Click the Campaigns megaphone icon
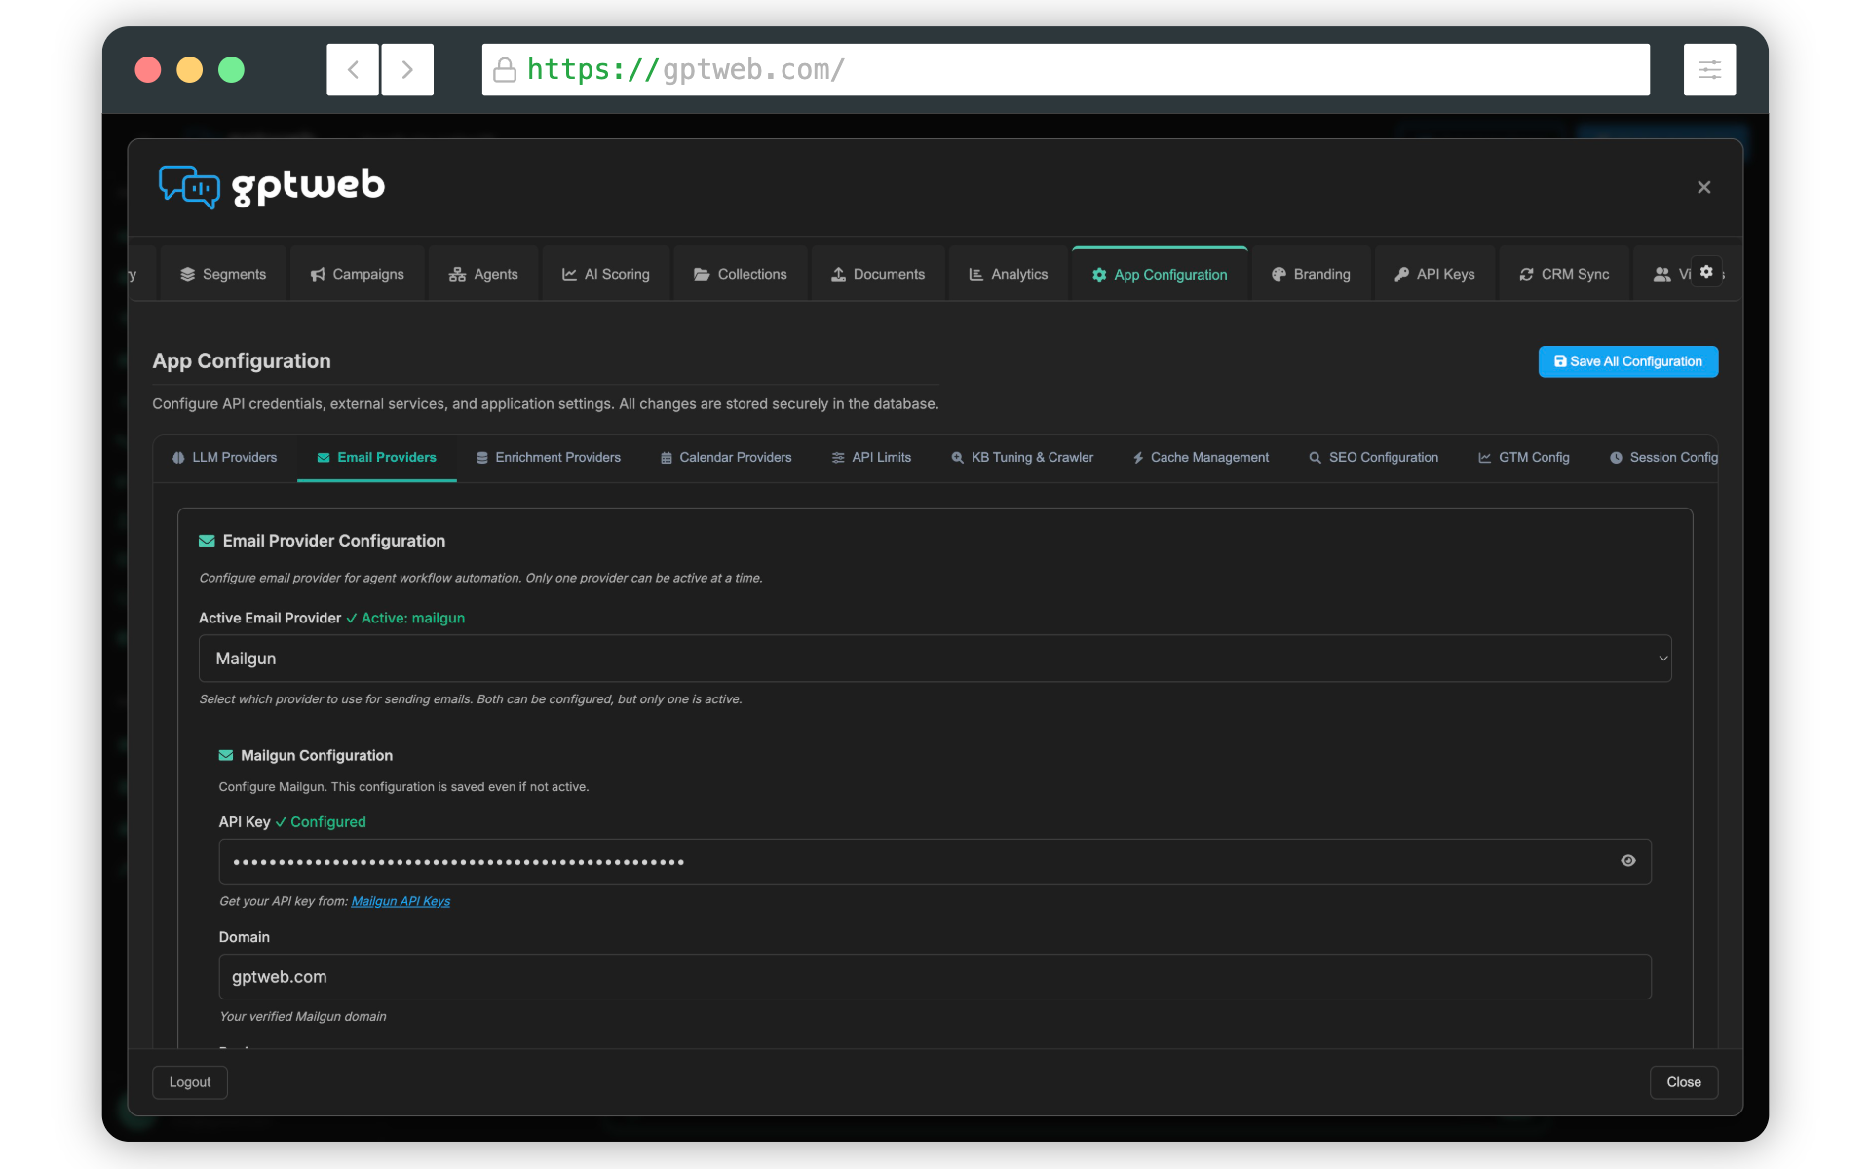 pos(318,275)
